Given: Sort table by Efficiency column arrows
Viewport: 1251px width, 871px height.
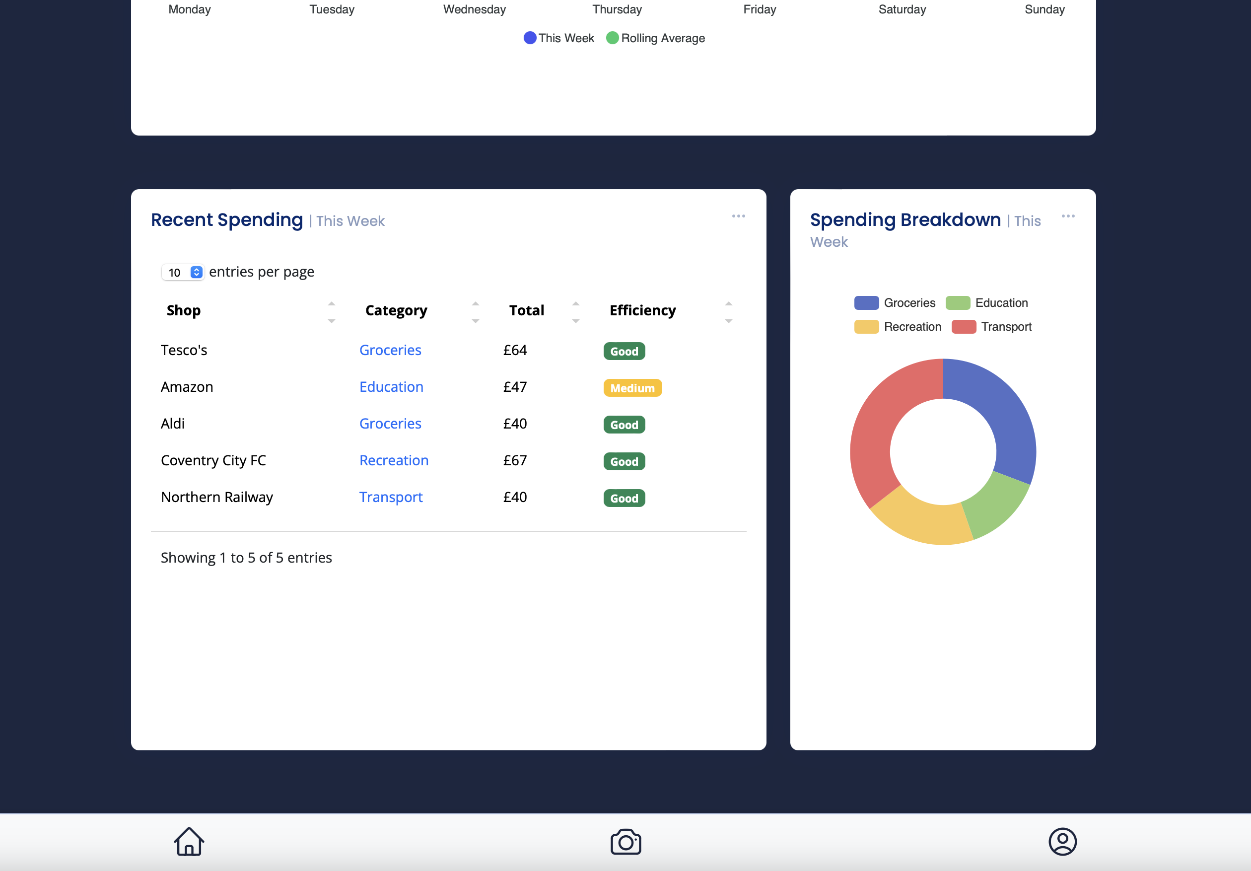Looking at the screenshot, I should [728, 312].
